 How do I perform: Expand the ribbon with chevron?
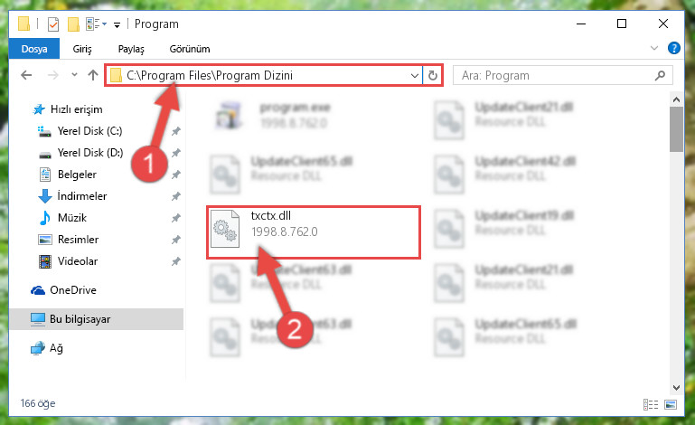(654, 48)
